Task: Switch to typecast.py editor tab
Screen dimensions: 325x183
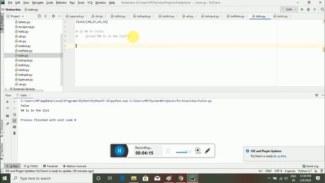Action: click(76, 16)
